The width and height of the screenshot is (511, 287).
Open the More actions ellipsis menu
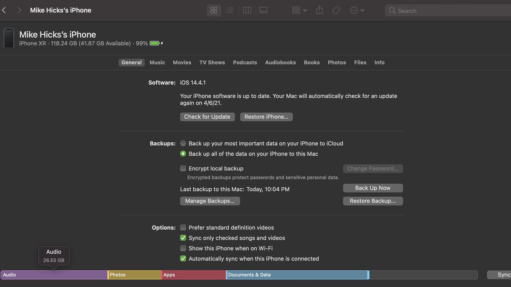coord(357,10)
